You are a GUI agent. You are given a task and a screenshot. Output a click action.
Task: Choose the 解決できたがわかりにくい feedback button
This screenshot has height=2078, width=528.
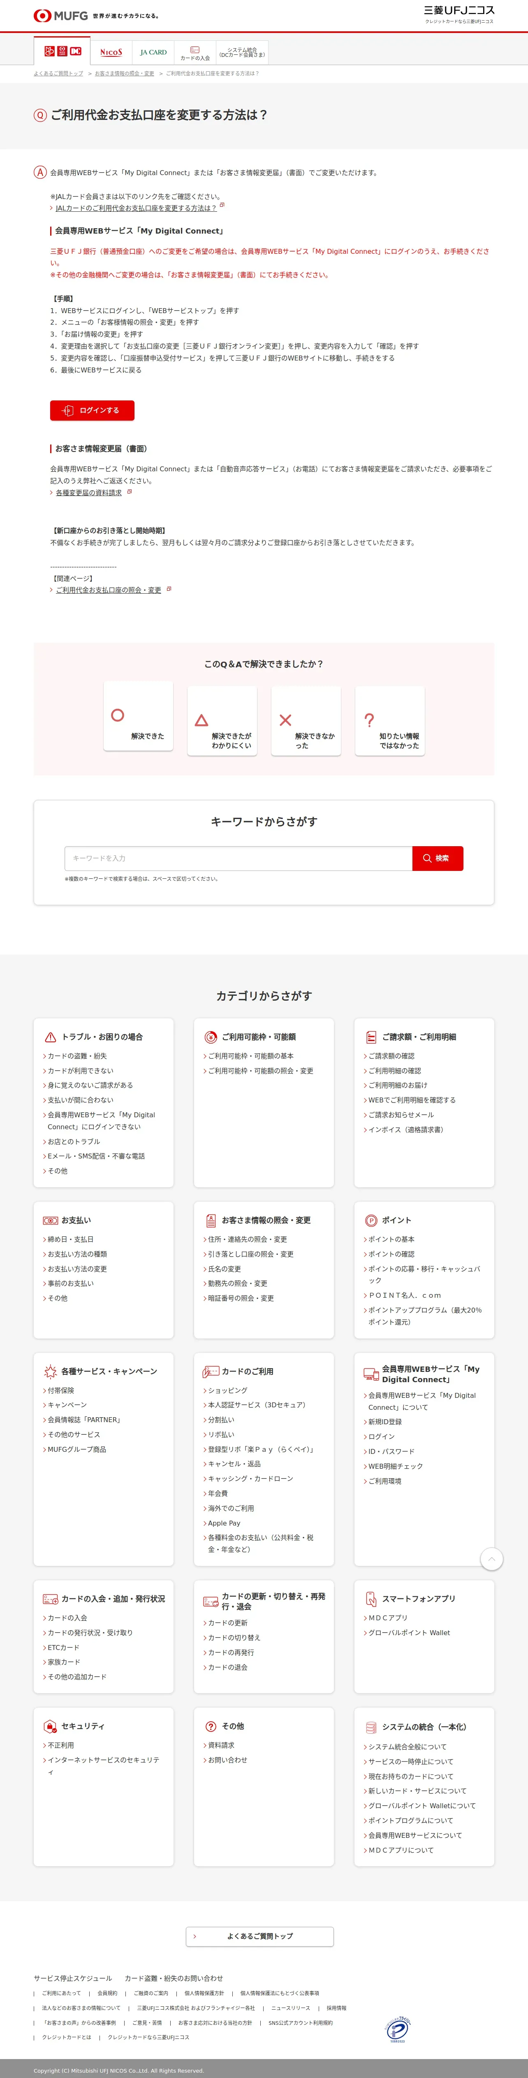pyautogui.click(x=222, y=721)
